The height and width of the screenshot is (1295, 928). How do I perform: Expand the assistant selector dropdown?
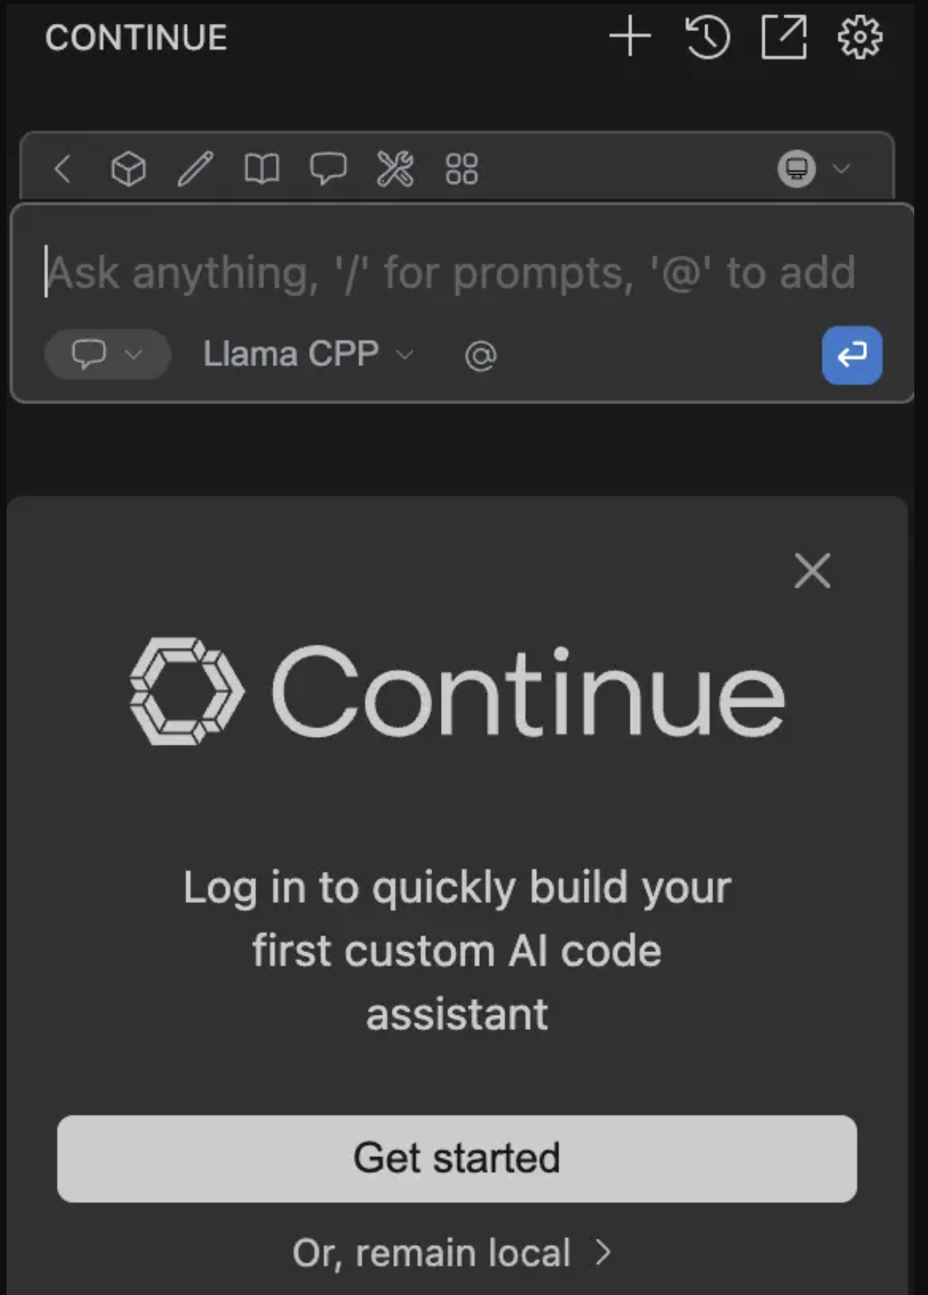813,169
